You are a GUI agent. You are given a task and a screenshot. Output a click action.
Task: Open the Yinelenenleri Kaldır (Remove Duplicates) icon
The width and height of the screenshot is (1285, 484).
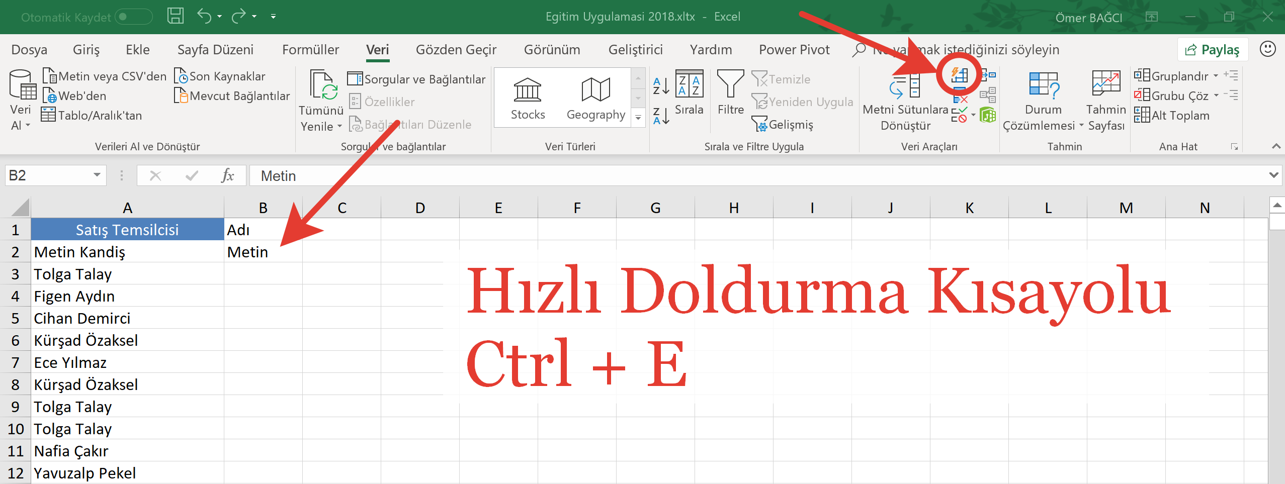click(x=960, y=95)
